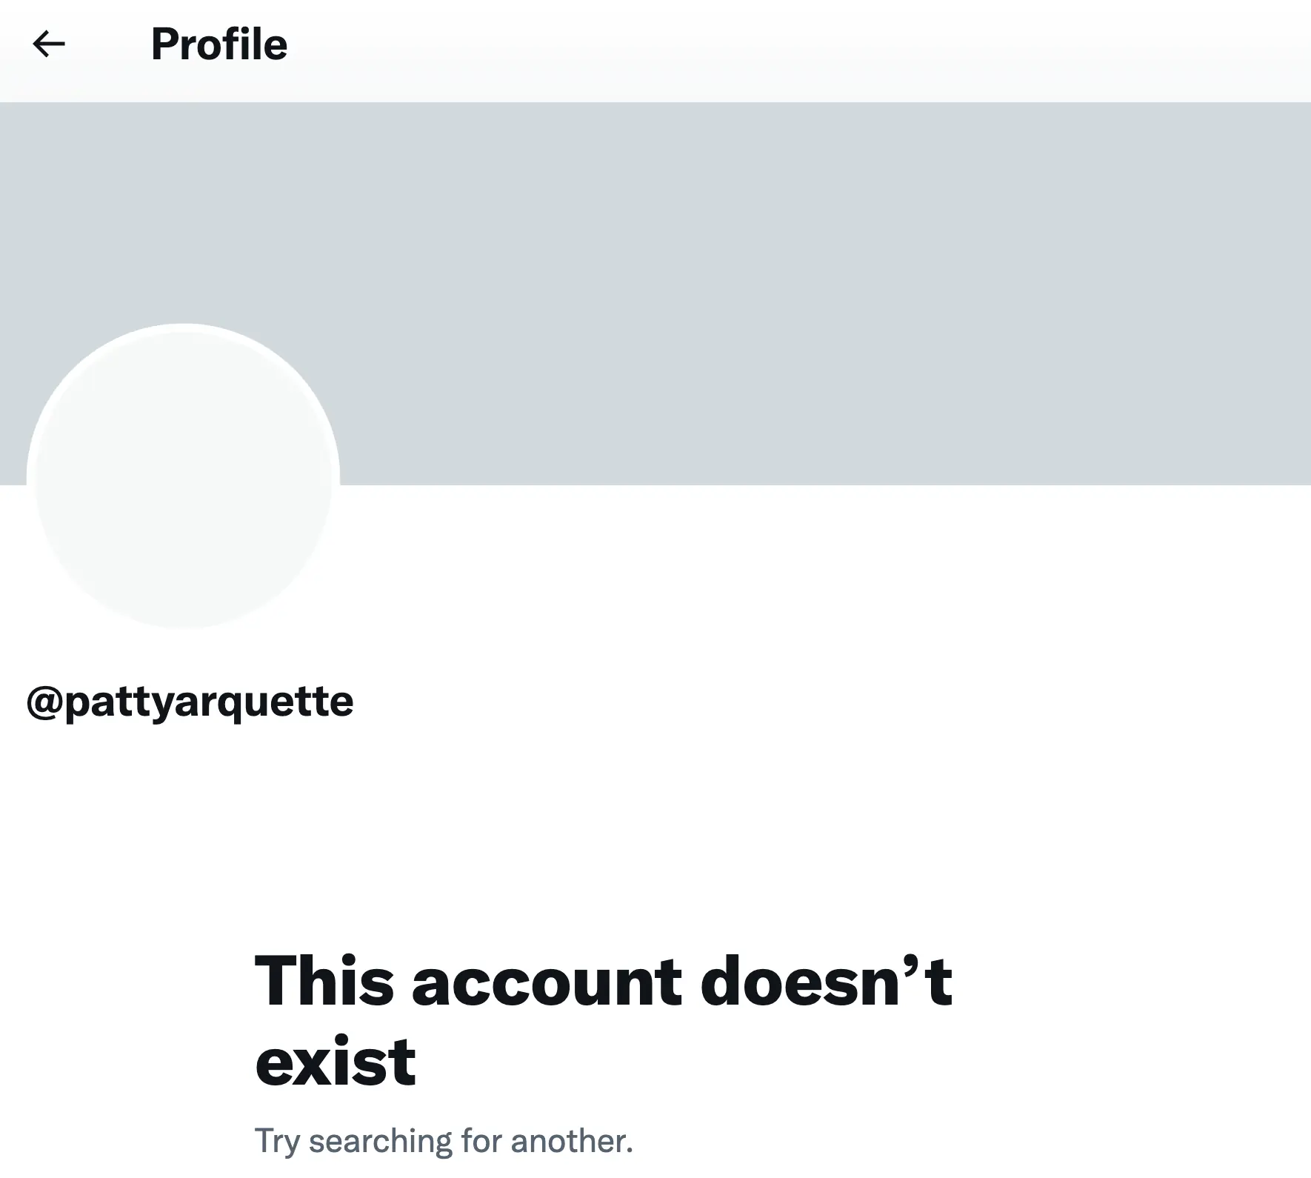Click the empty space right of the handle
The height and width of the screenshot is (1178, 1311).
point(741,702)
